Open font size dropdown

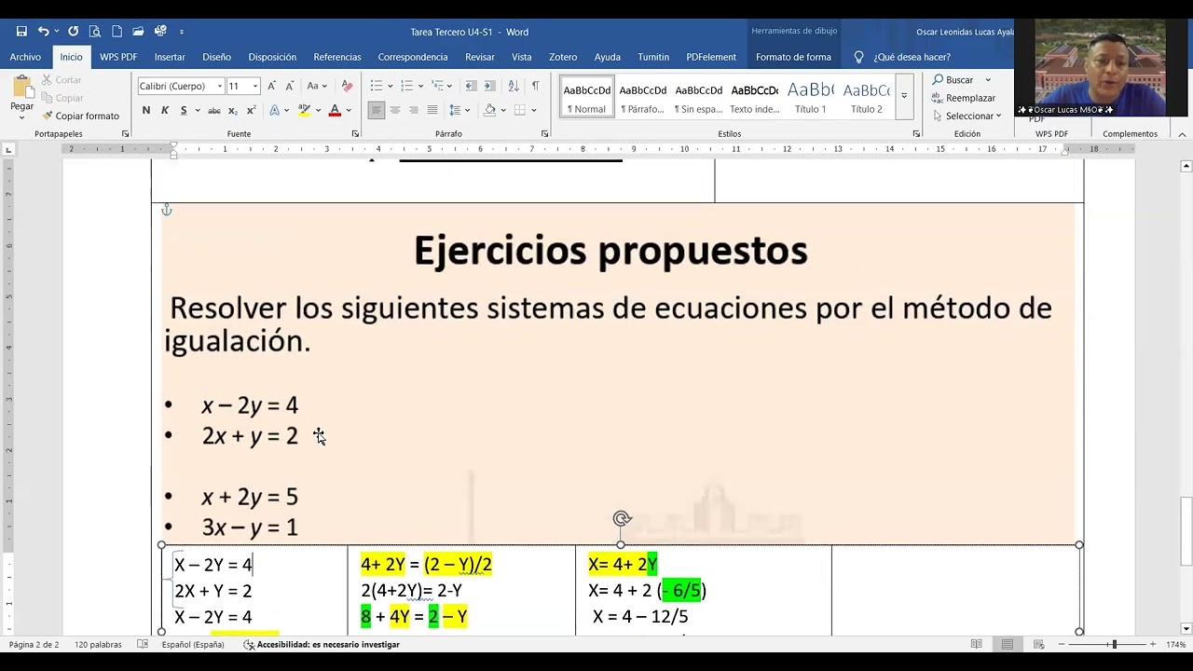click(x=256, y=86)
